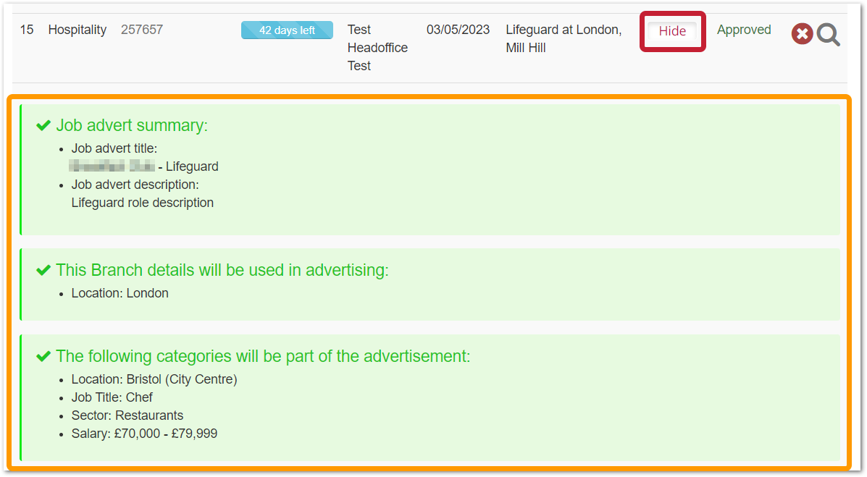Viewport: 867px width, 477px height.
Task: Click the Approved status text
Action: (x=744, y=30)
